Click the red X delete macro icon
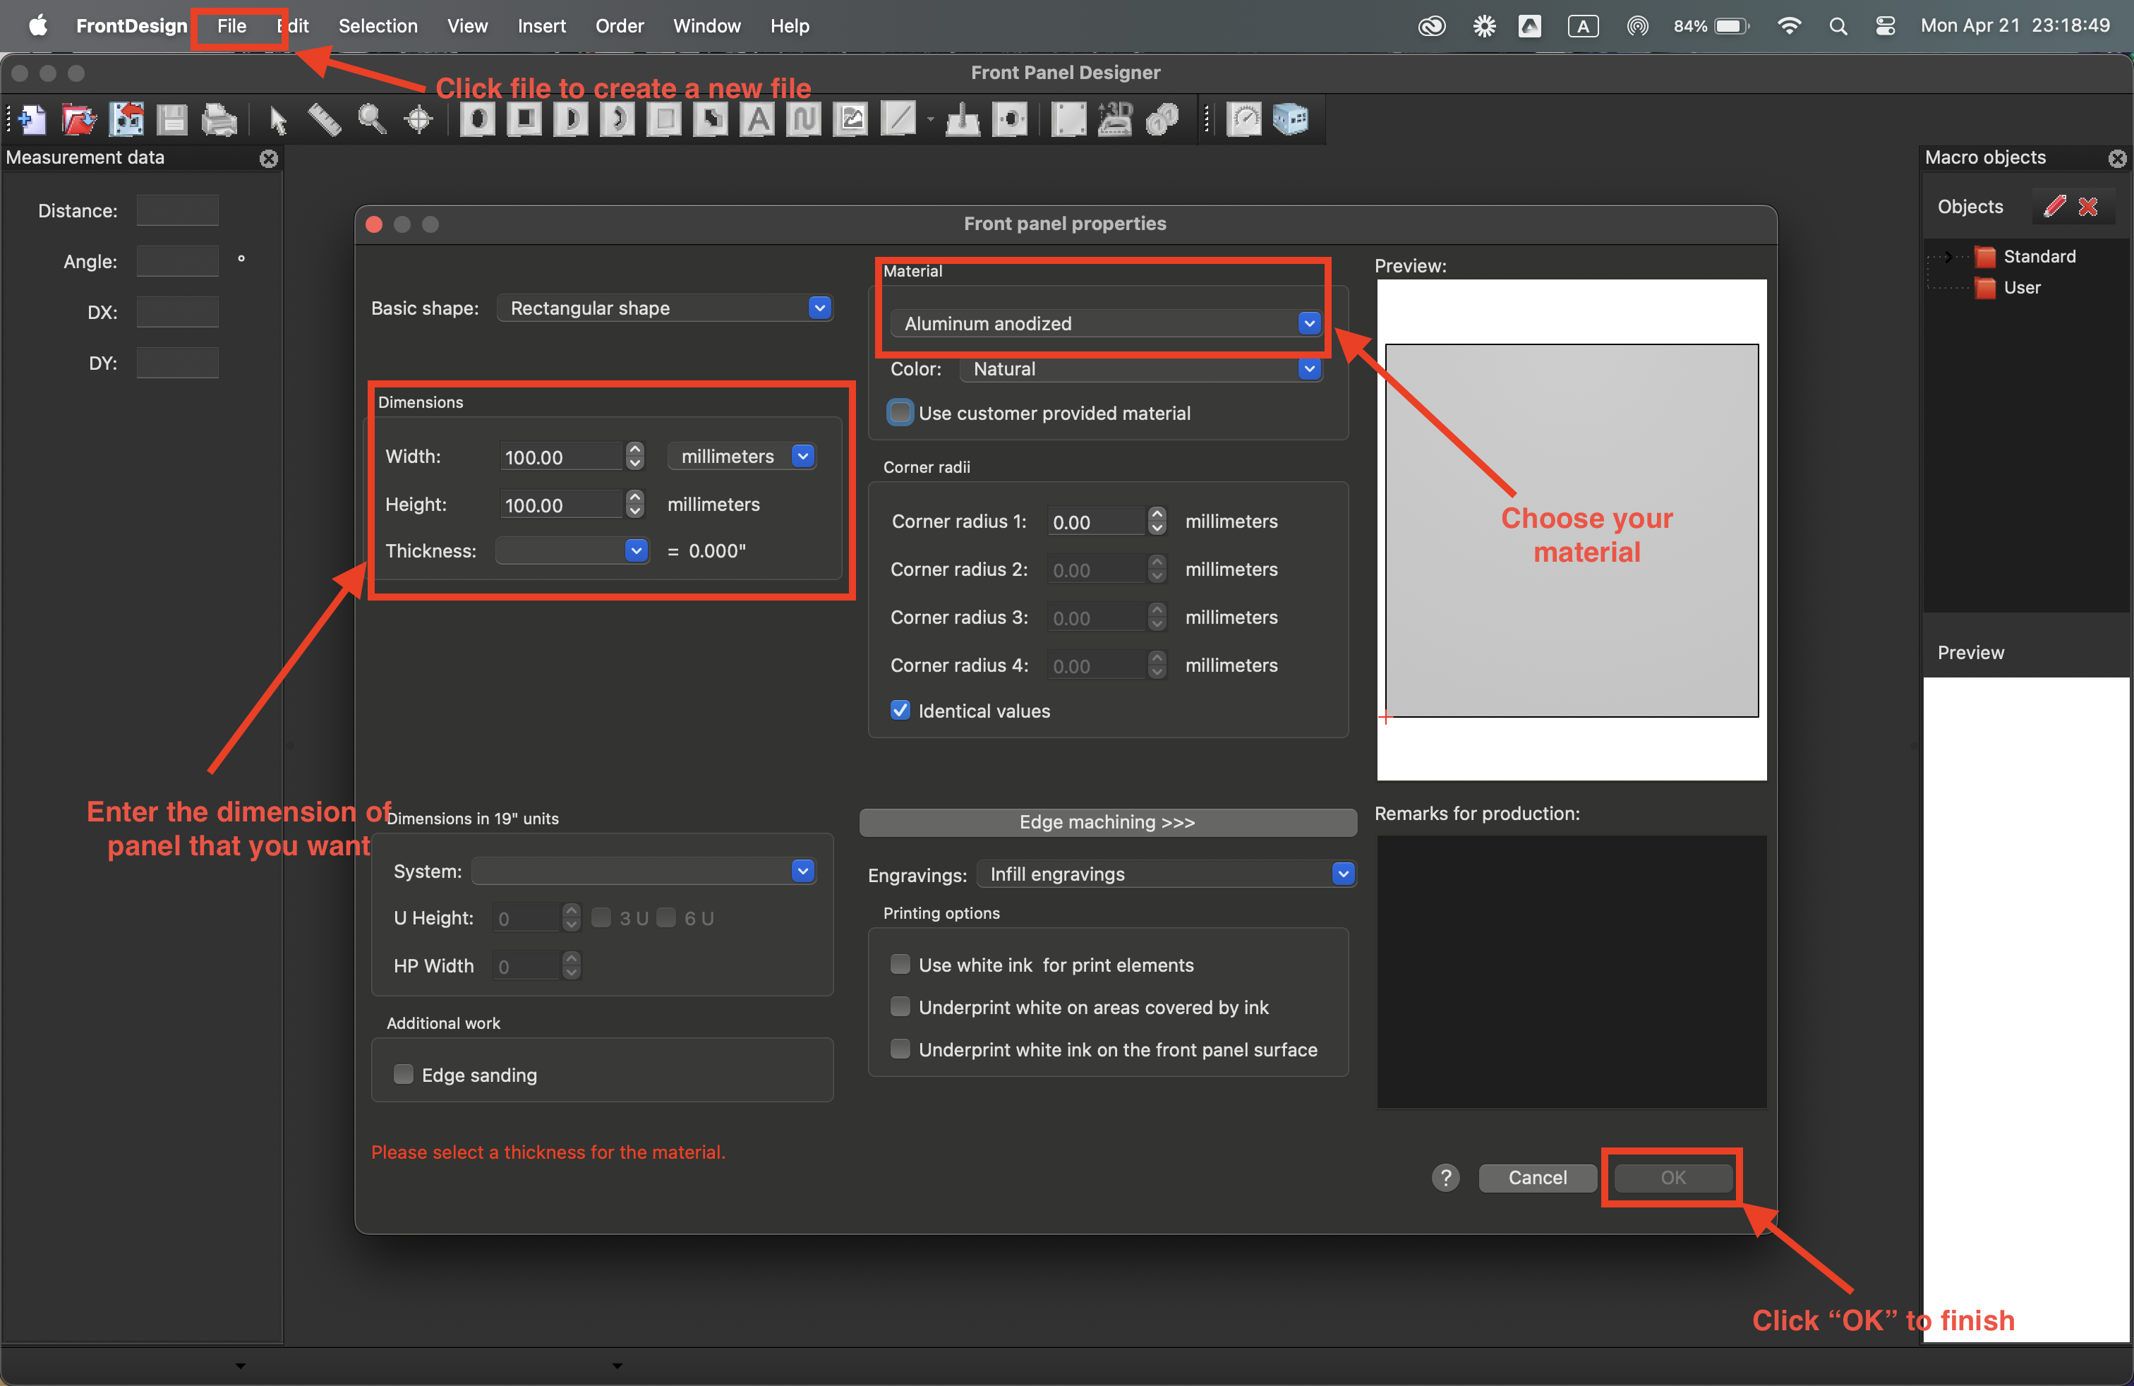Screen dimensions: 2134x1386 (2088, 206)
